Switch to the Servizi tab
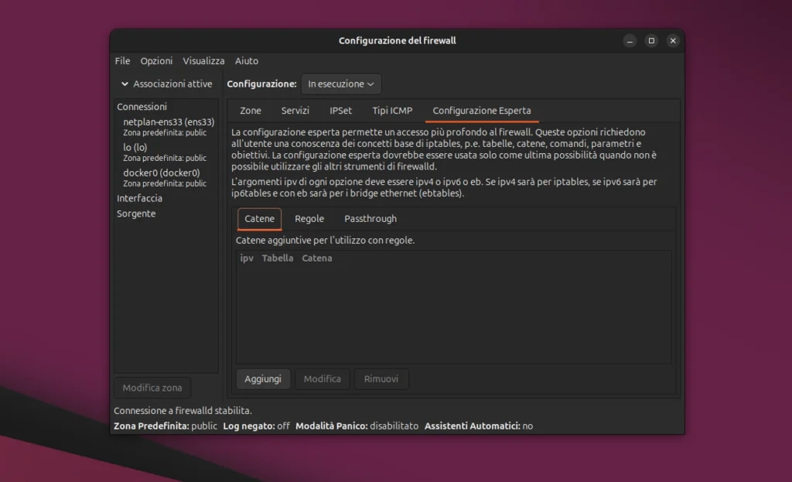 click(295, 111)
